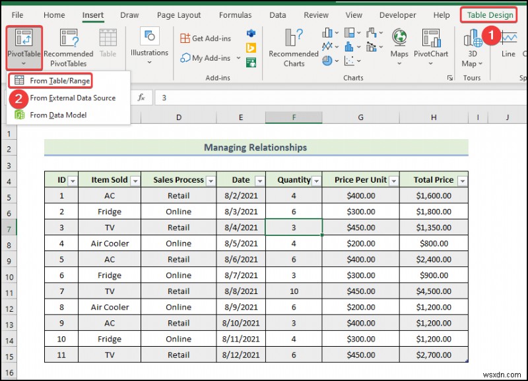528x381 pixels.
Task: Select column D header
Action: (x=179, y=117)
